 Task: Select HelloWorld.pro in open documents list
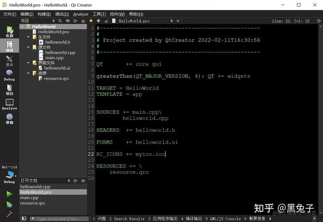point(53,192)
